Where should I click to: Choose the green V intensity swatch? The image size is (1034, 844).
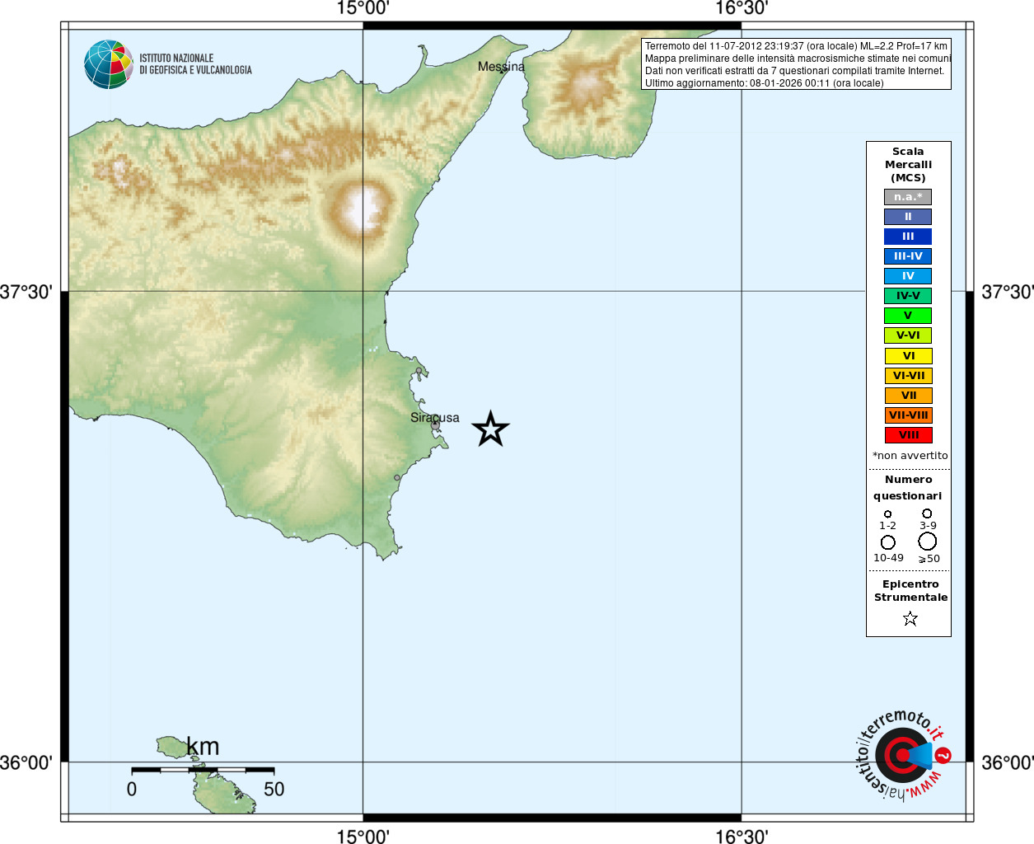tap(908, 316)
